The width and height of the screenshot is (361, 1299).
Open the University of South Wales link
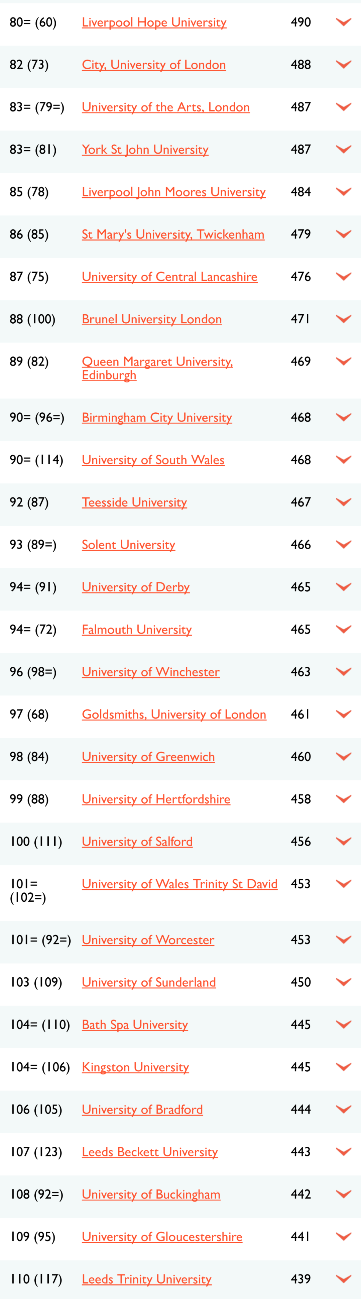click(x=153, y=460)
